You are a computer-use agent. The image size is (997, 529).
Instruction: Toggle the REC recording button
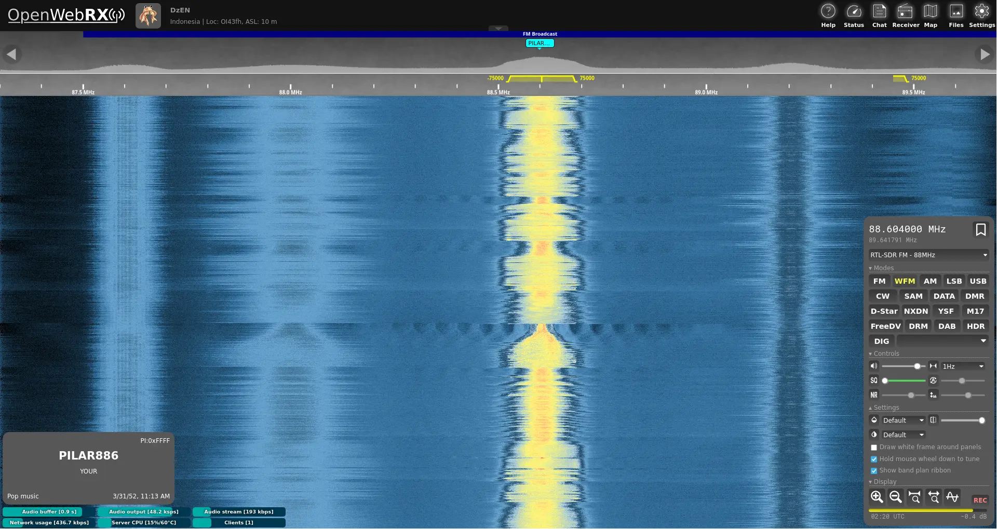(980, 500)
